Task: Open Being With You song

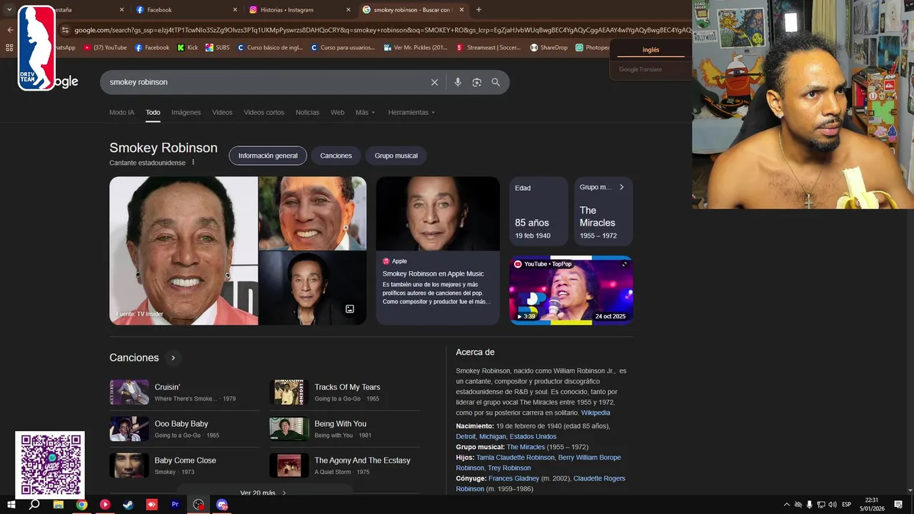Action: click(344, 429)
